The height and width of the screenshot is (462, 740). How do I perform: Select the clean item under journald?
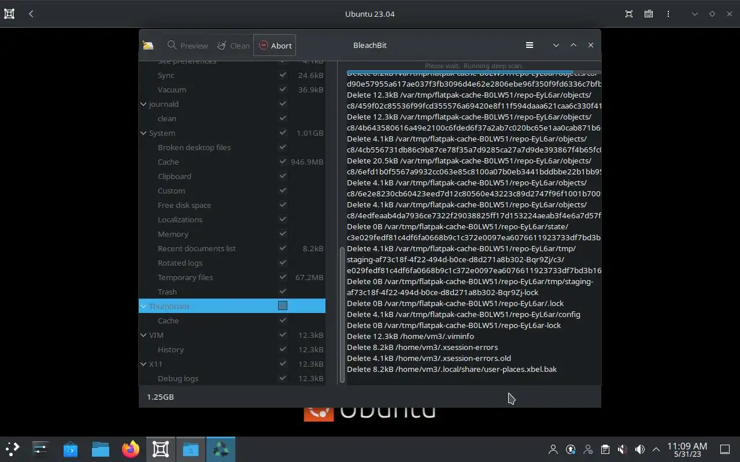point(232,118)
